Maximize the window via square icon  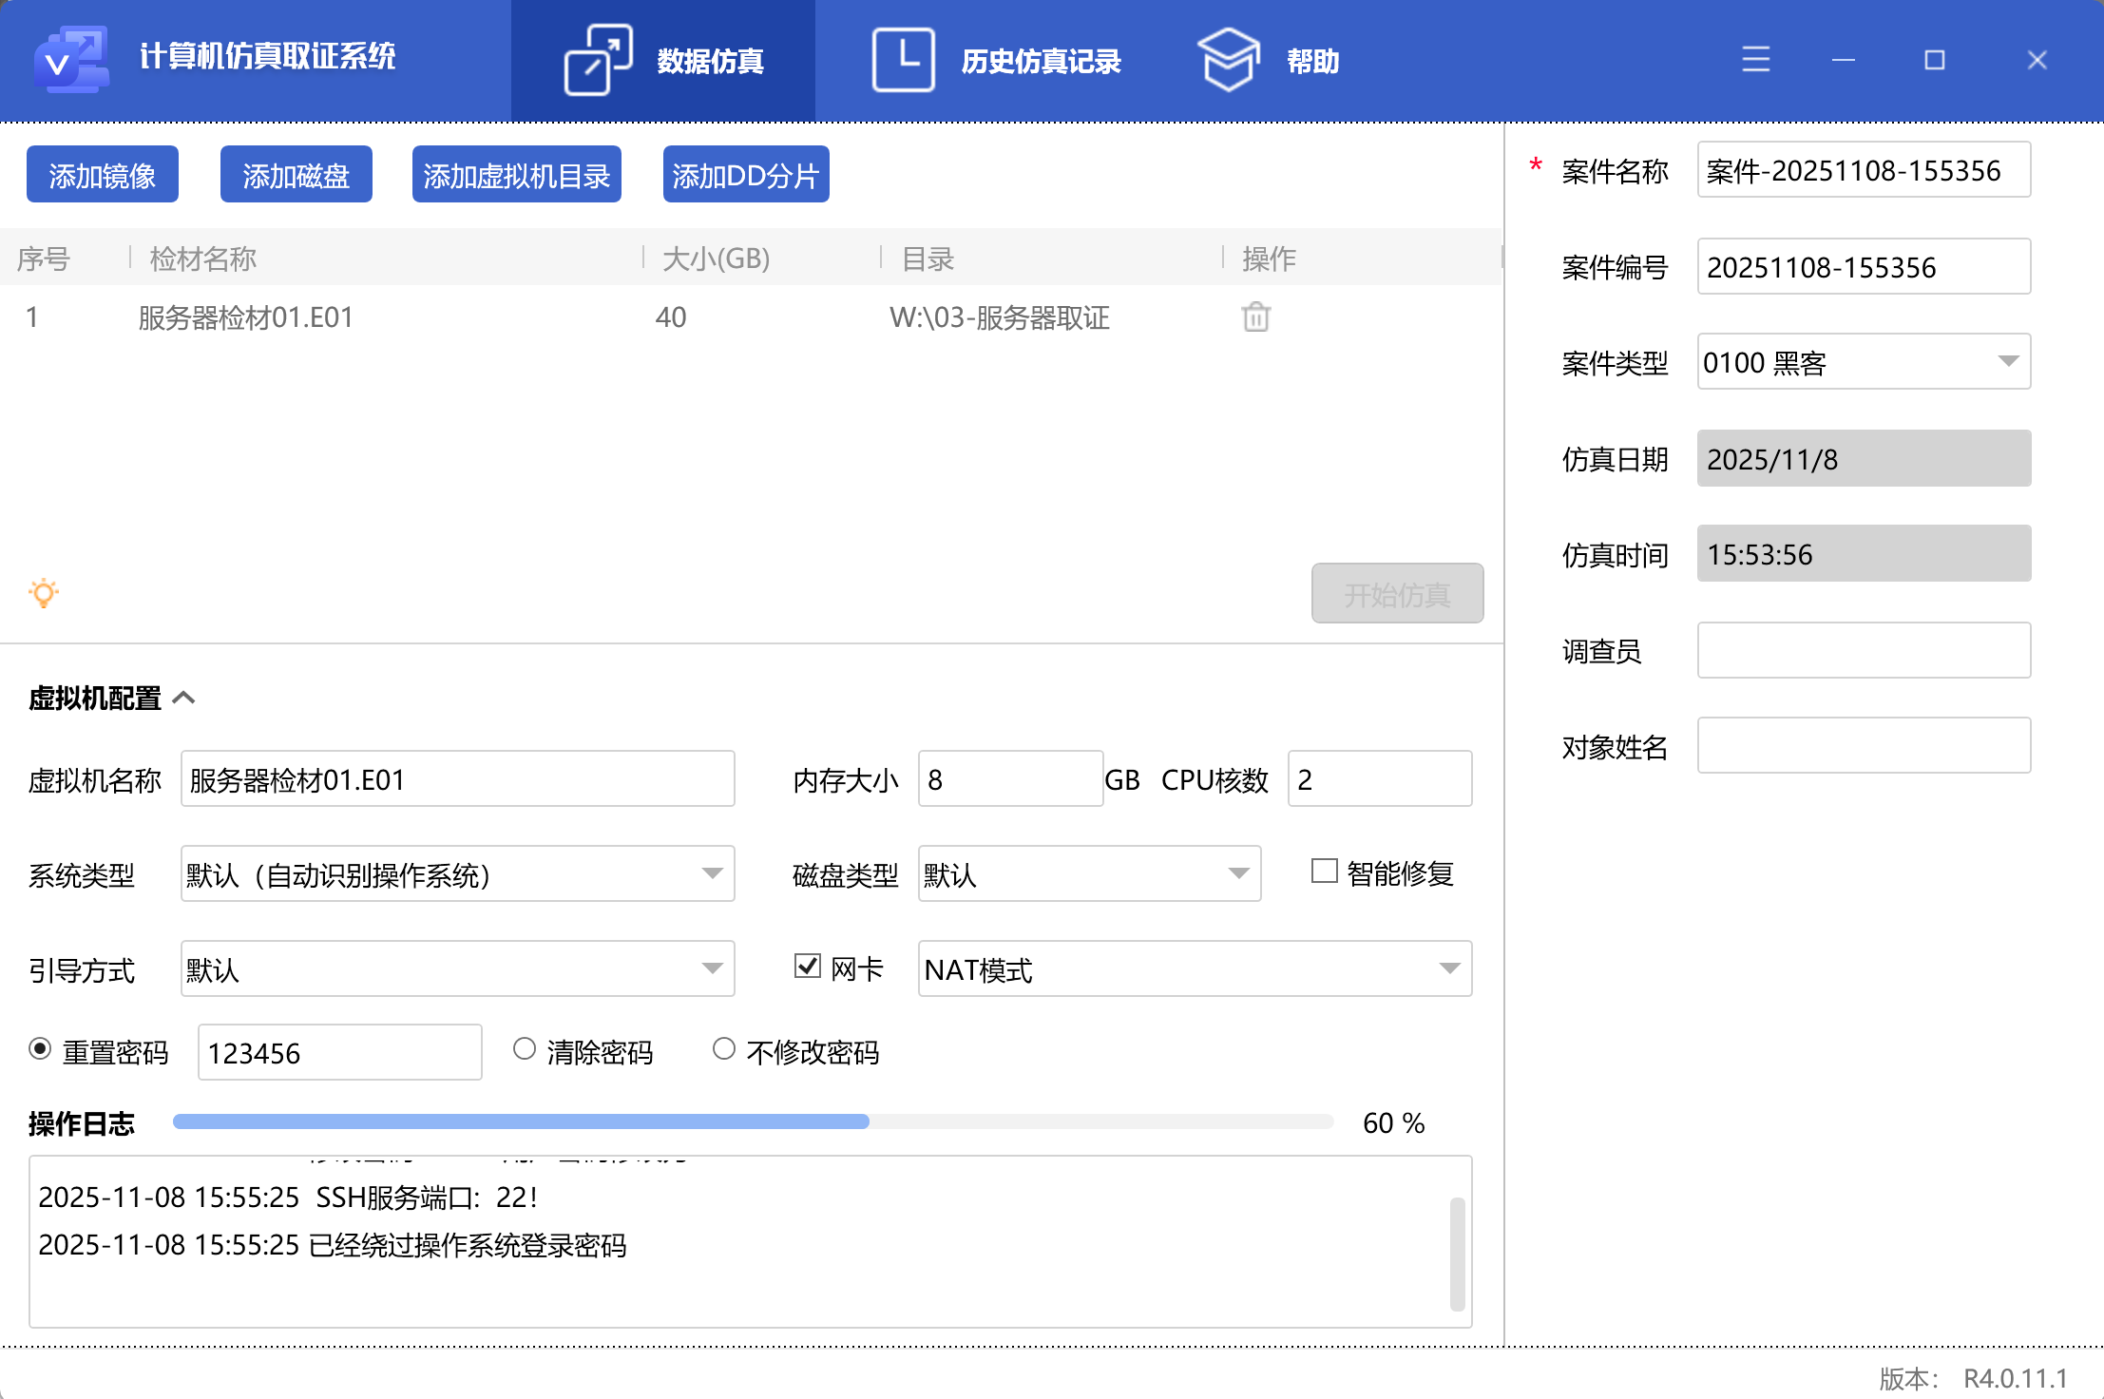pyautogui.click(x=1934, y=60)
